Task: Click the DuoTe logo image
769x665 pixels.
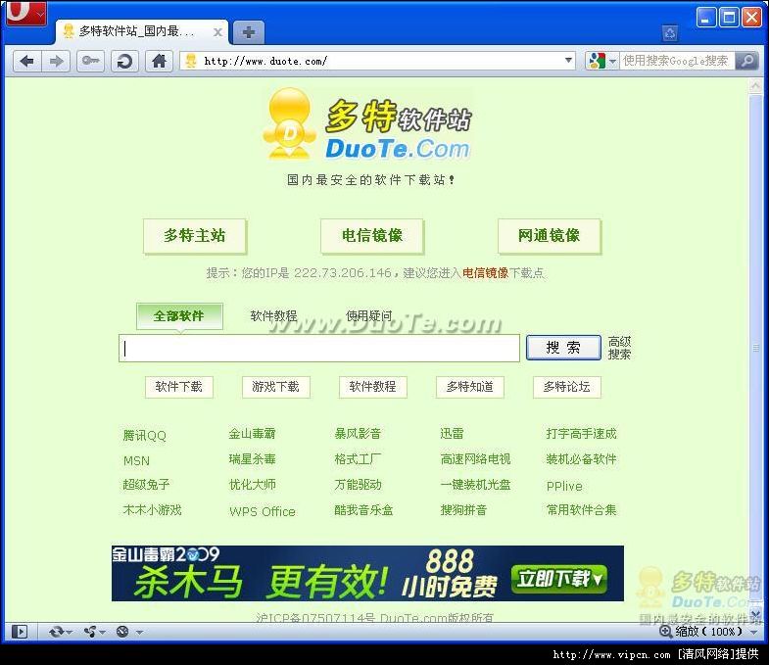Action: tap(367, 125)
